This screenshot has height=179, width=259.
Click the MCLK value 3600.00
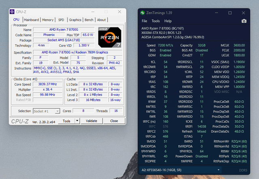(x=239, y=45)
